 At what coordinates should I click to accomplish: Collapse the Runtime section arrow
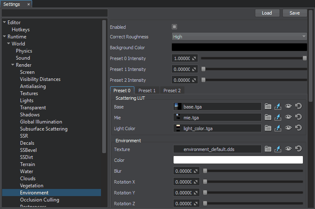tap(4, 37)
